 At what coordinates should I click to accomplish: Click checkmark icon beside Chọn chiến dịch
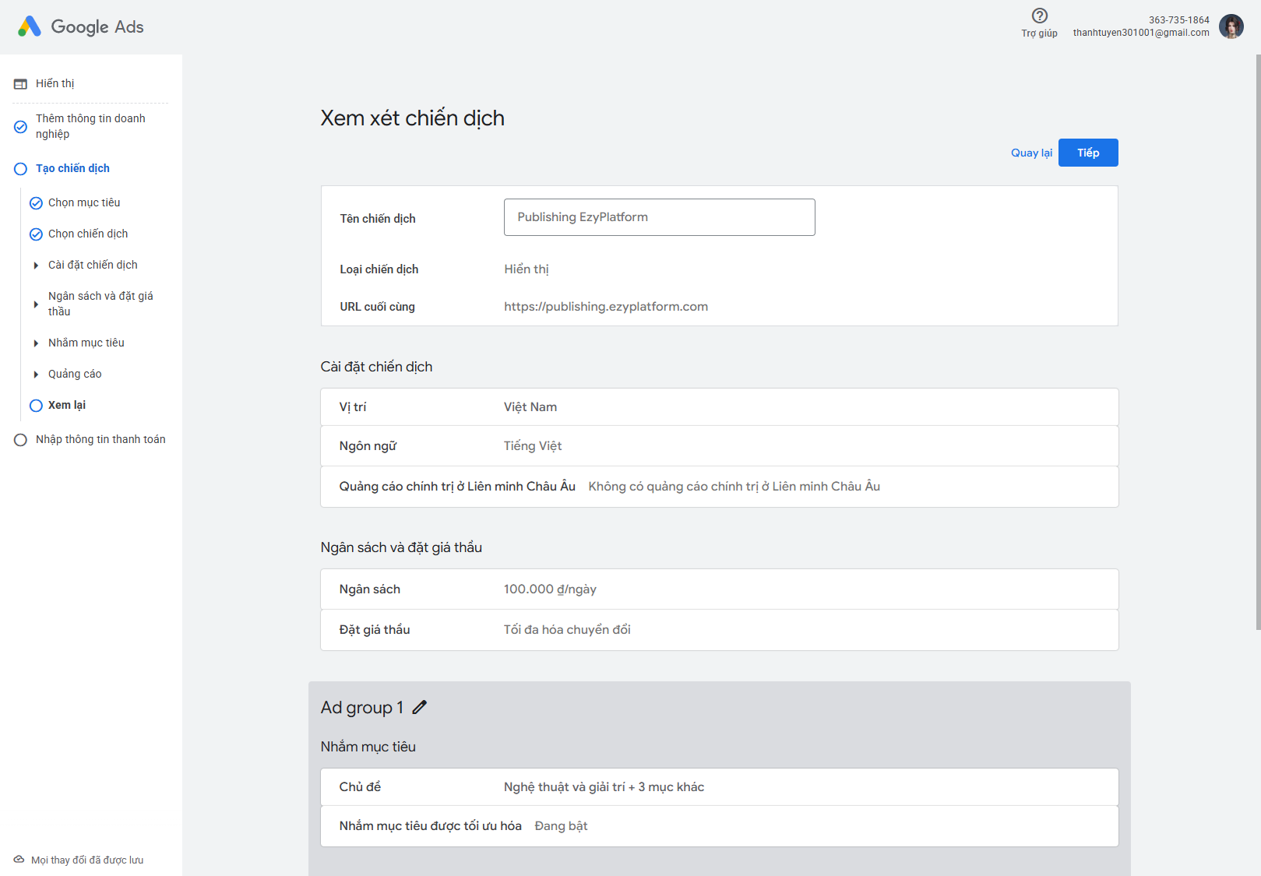[36, 234]
